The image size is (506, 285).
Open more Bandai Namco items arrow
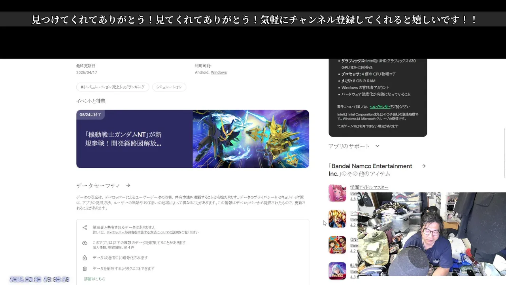(423, 166)
